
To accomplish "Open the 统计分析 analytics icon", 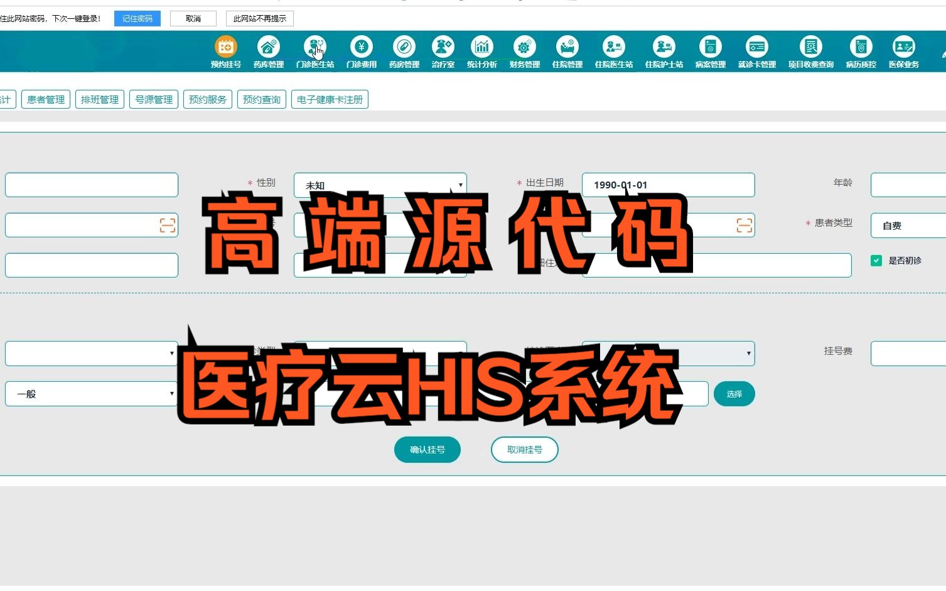I will coord(481,46).
